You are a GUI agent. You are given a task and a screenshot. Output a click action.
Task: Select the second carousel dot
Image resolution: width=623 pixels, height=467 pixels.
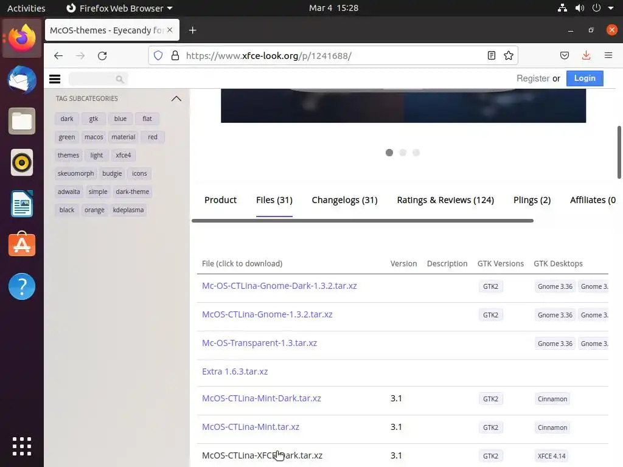(403, 153)
